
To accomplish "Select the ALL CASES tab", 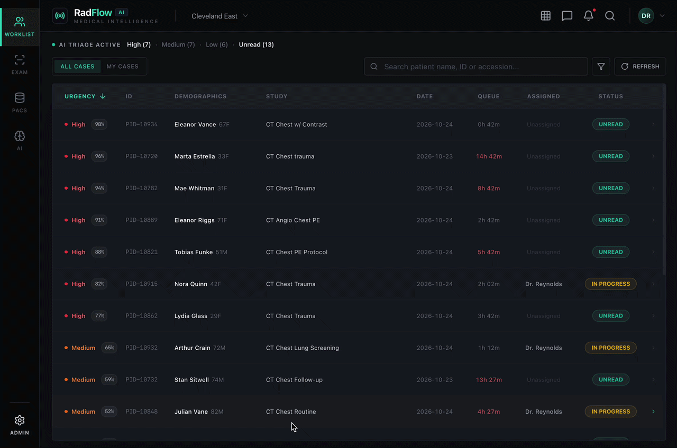I will 77,66.
